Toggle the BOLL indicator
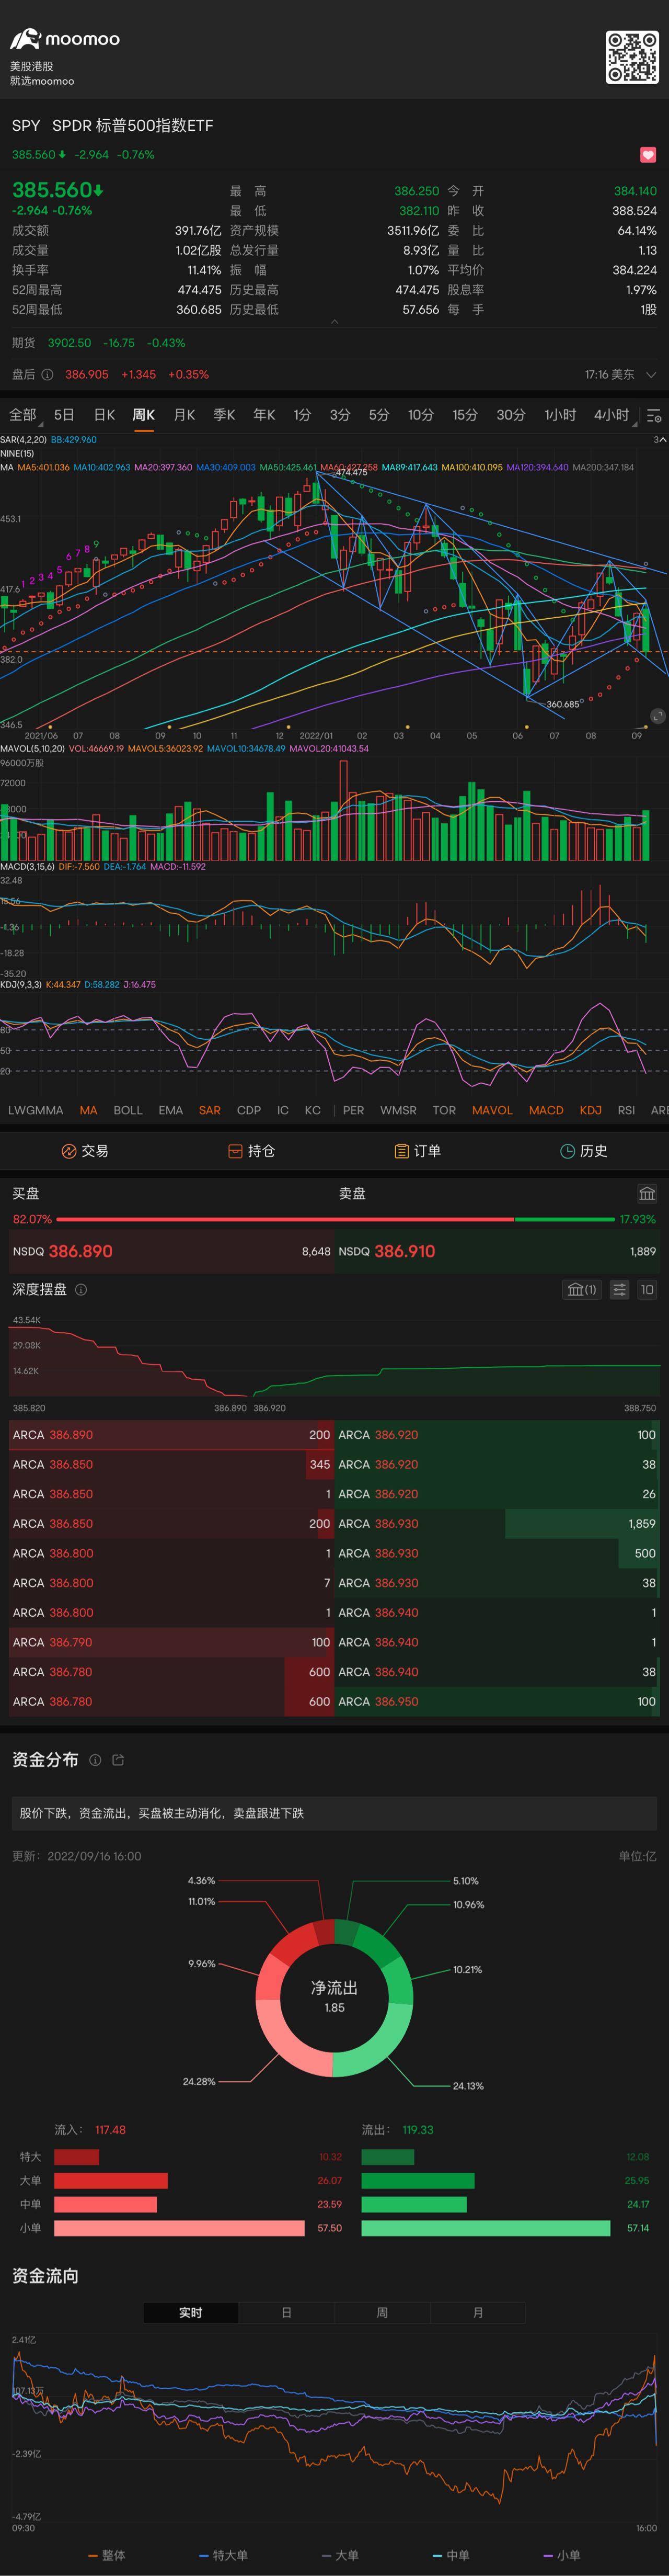Image resolution: width=669 pixels, height=2576 pixels. (128, 1110)
